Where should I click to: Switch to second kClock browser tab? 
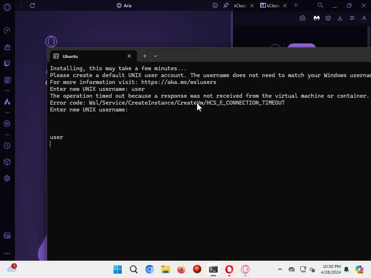point(270,5)
